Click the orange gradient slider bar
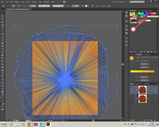Image resolution: width=159 pixels, height=127 pixels. click(x=142, y=71)
